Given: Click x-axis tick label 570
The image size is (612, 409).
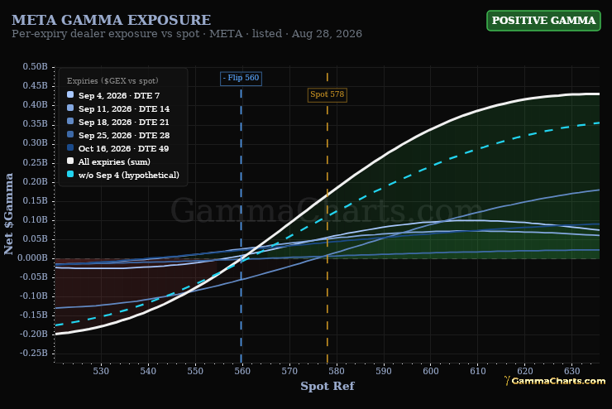Looking at the screenshot, I should point(289,371).
